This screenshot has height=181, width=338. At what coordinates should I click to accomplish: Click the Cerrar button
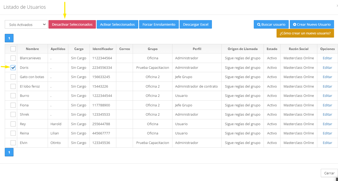pos(329,173)
